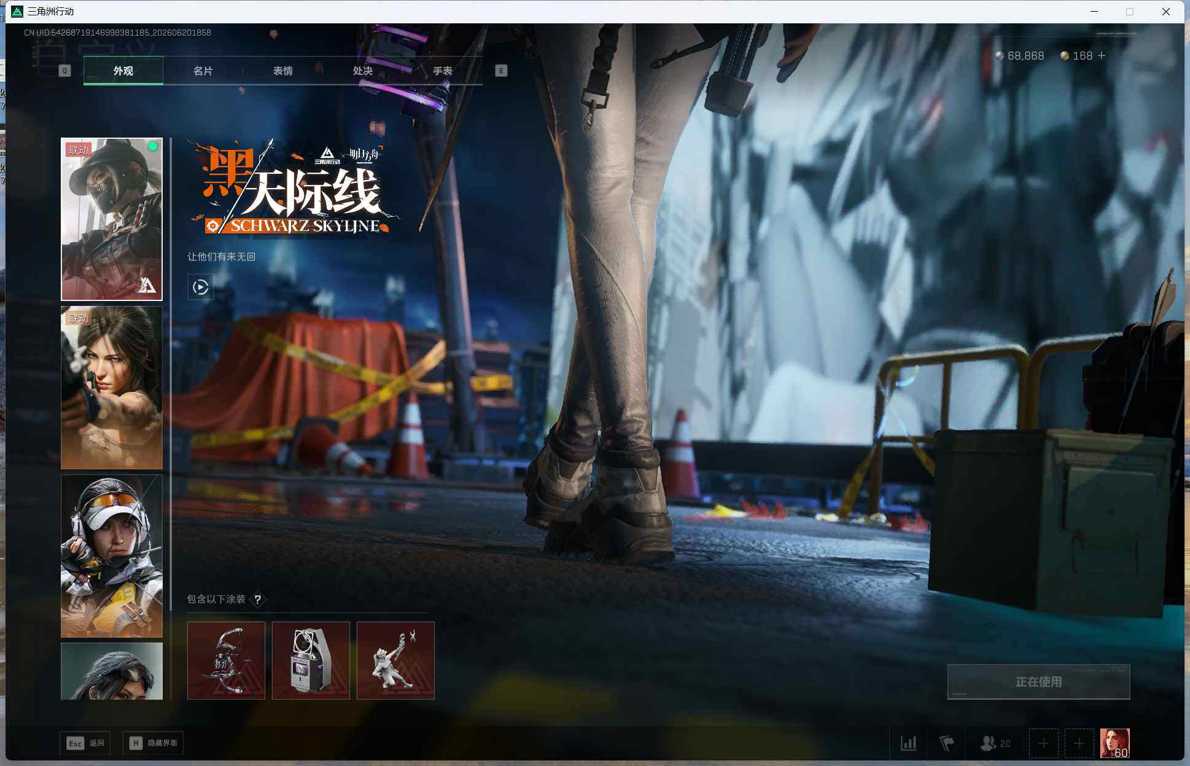
Task: Click the 168 gold currency balance
Action: 1076,56
